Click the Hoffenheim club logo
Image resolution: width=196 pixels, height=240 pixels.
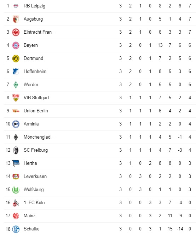click(16, 72)
